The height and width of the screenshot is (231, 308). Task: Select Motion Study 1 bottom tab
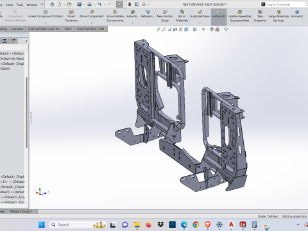click(x=21, y=211)
